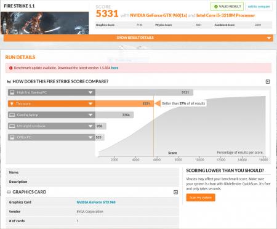Open the Office PC dropdown arrow
This screenshot has width=277, height=229.
[90, 137]
